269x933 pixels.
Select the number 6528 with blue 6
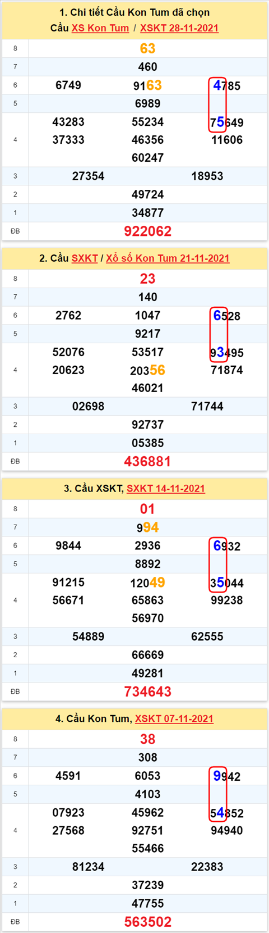click(227, 316)
